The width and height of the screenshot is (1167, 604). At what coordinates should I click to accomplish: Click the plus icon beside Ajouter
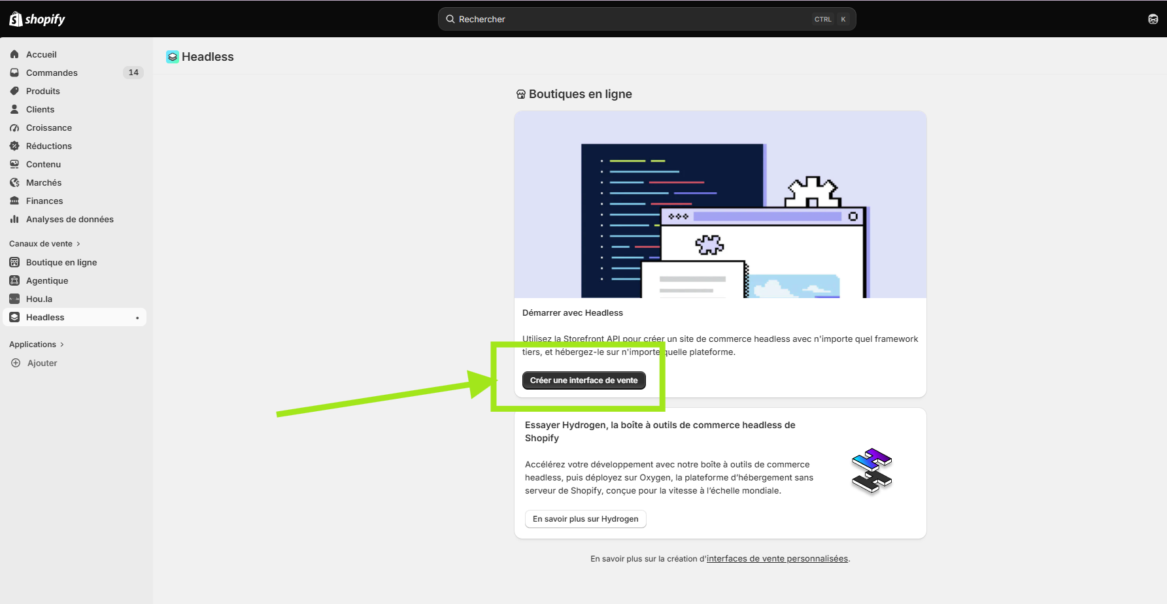[16, 363]
